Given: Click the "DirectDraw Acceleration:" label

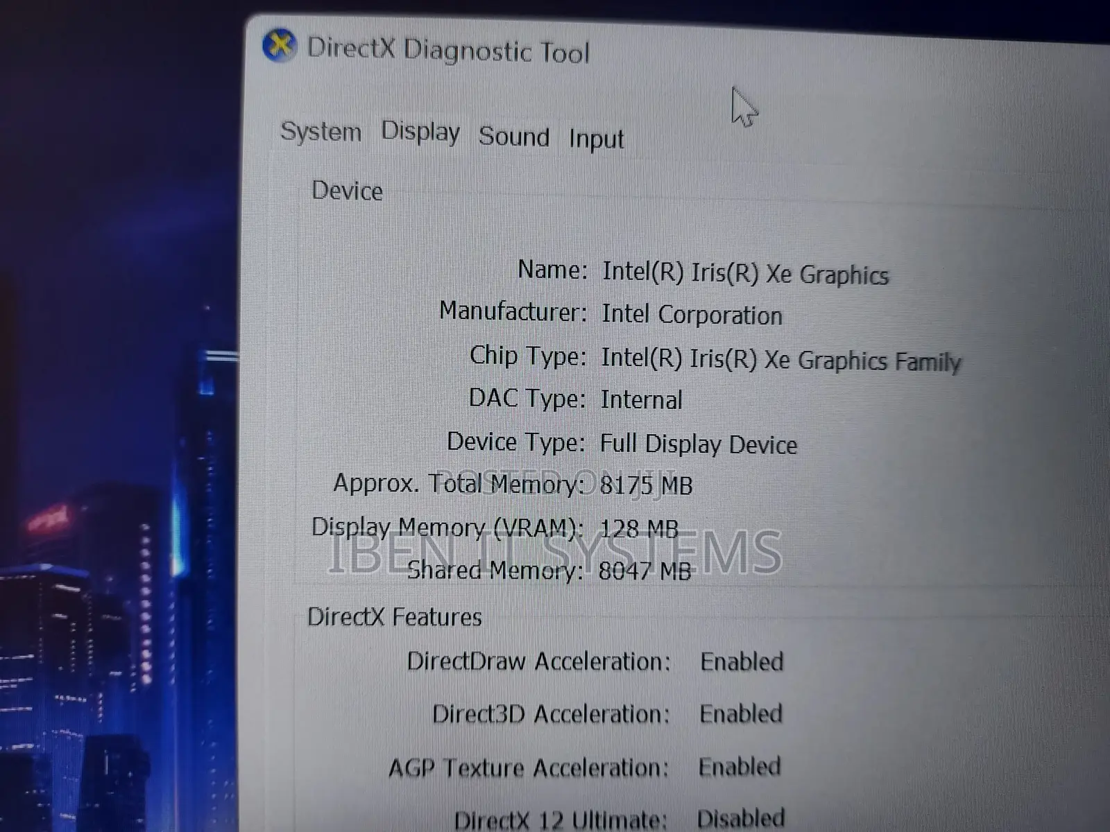Looking at the screenshot, I should (539, 661).
